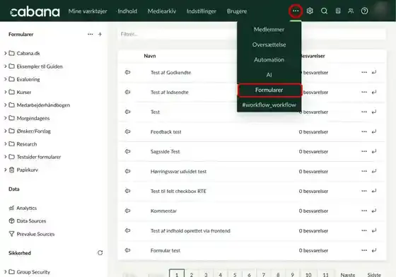
Task: Select Oversættelse in the dropdown menu
Action: pyautogui.click(x=269, y=45)
